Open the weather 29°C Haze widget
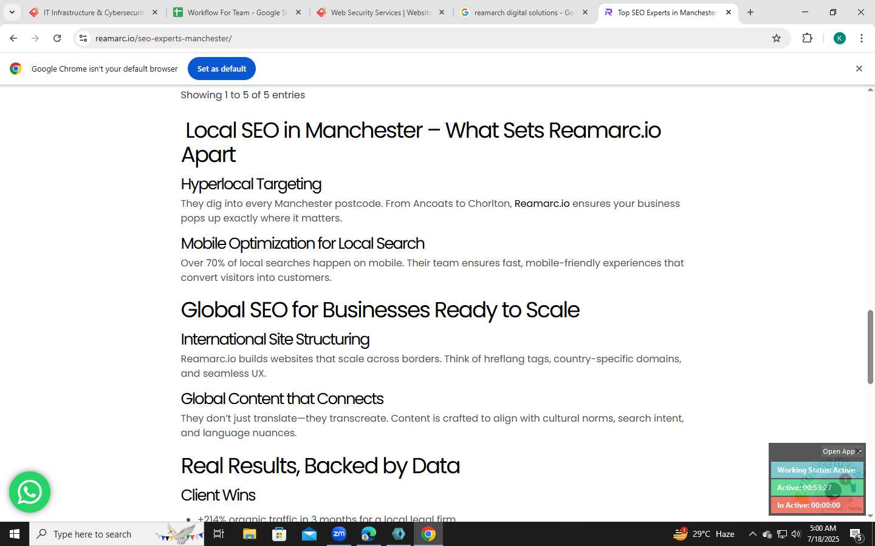Image resolution: width=875 pixels, height=546 pixels. click(x=704, y=534)
